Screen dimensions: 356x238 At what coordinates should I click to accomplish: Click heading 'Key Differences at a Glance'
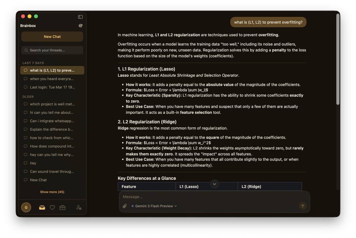[147, 178]
